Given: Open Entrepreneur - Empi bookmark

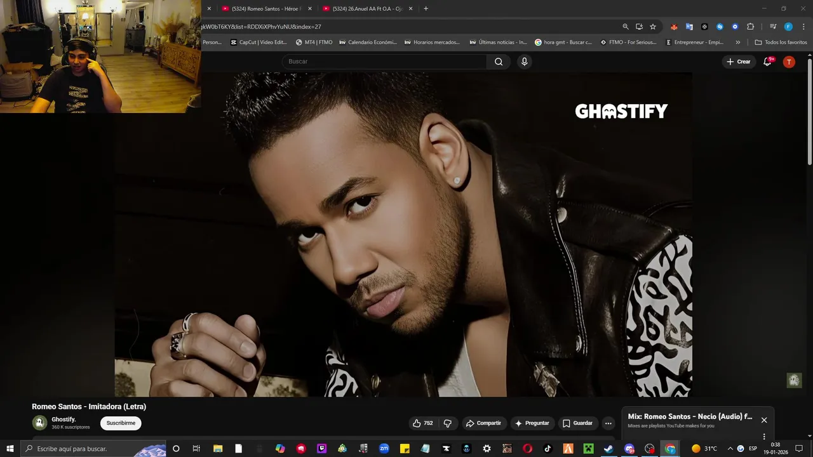Looking at the screenshot, I should click(x=694, y=42).
